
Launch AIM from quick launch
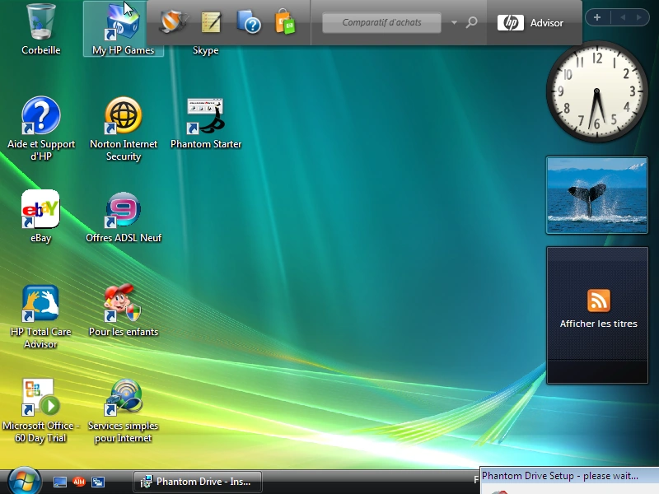point(78,482)
